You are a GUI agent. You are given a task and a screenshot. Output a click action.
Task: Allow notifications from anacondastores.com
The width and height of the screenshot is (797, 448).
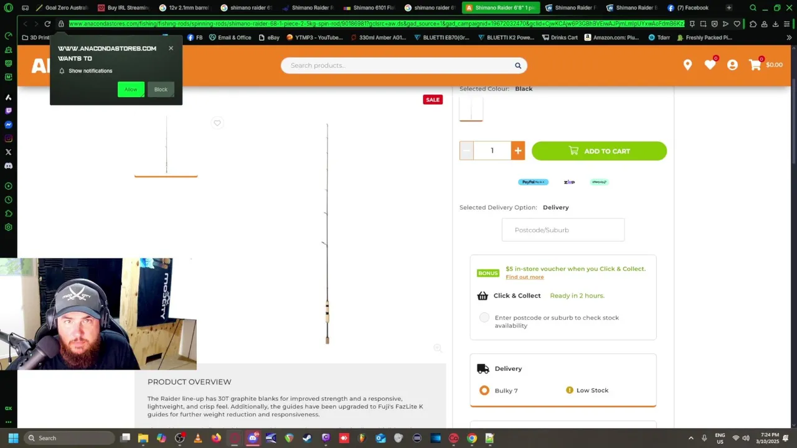point(131,90)
